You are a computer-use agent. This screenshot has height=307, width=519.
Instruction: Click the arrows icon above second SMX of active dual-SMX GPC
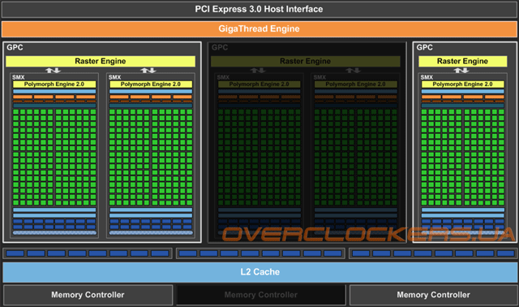[x=148, y=71]
